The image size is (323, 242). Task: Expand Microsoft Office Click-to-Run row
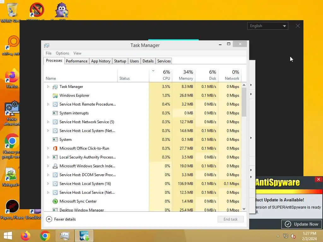point(48,148)
